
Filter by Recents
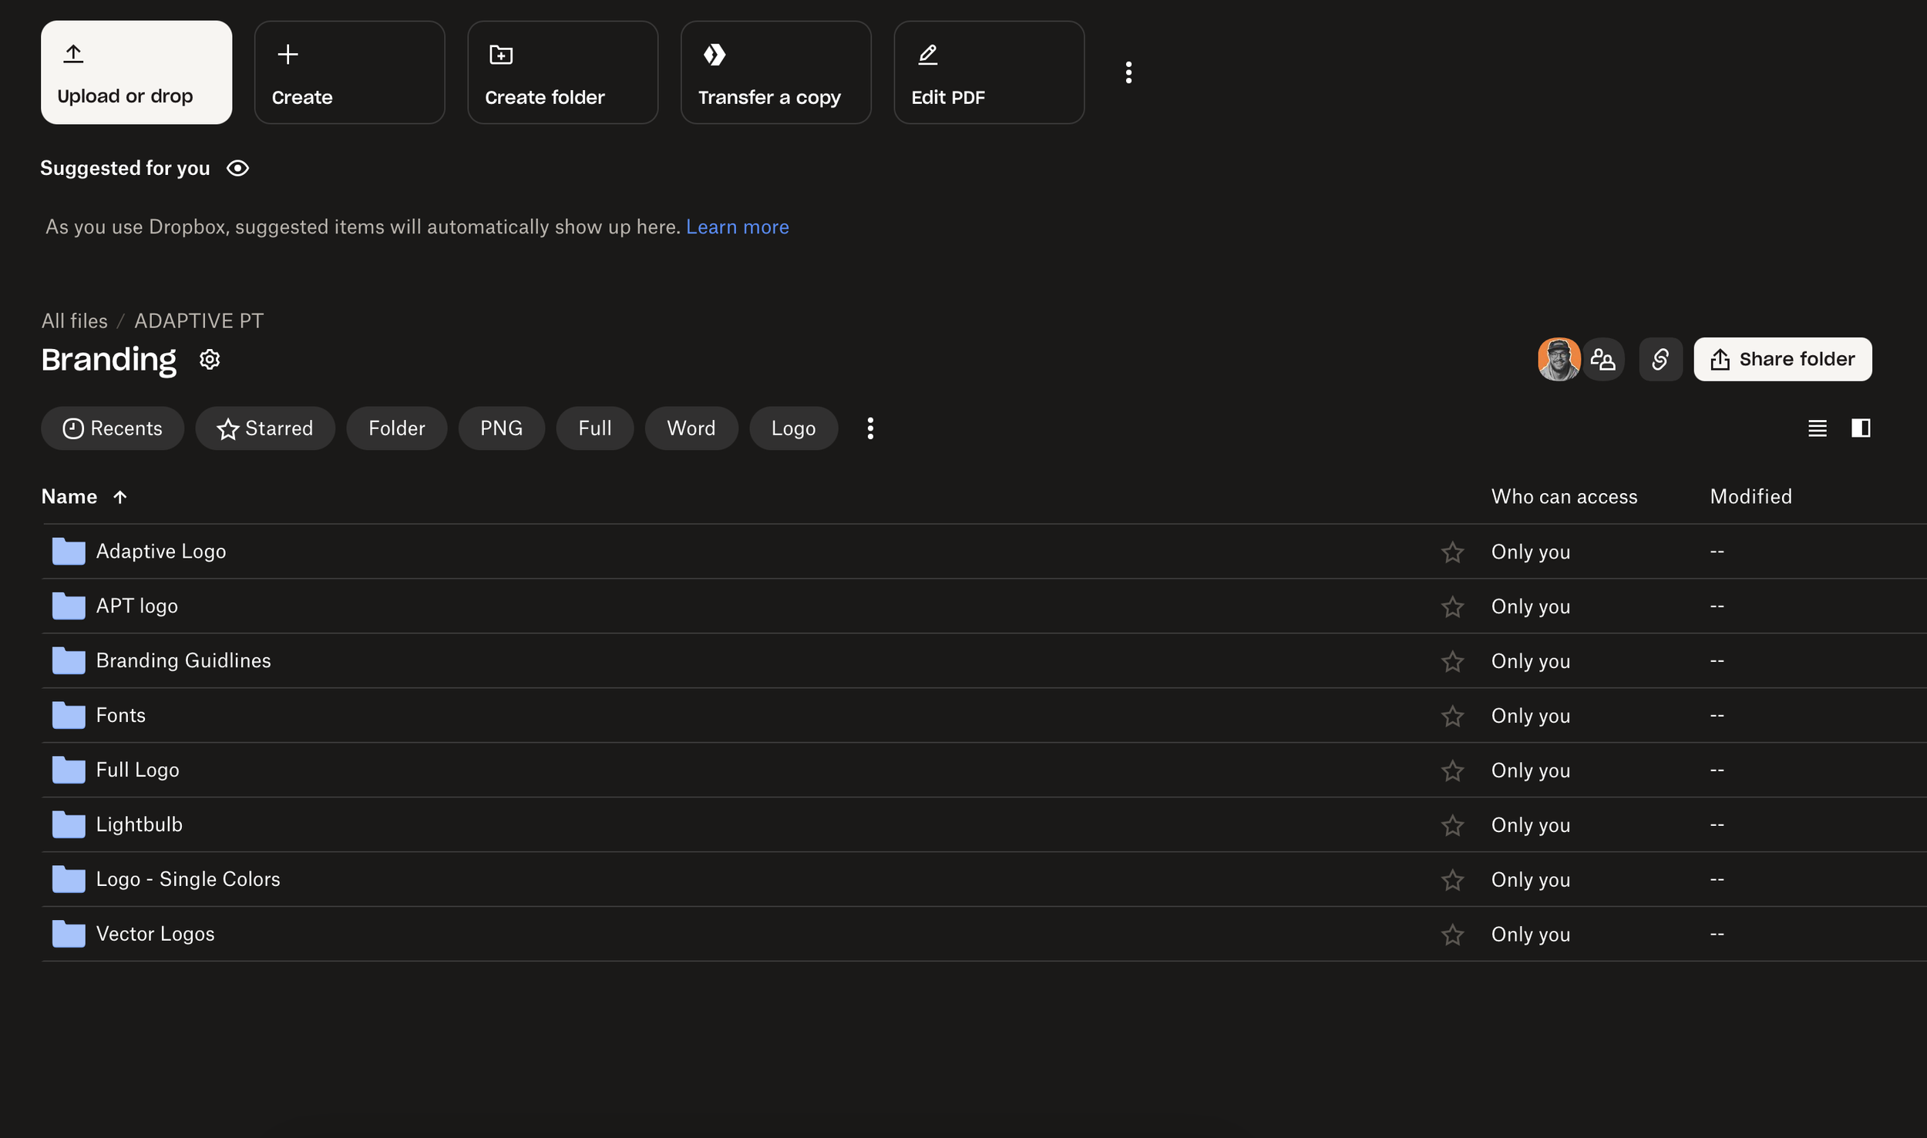[x=113, y=428]
